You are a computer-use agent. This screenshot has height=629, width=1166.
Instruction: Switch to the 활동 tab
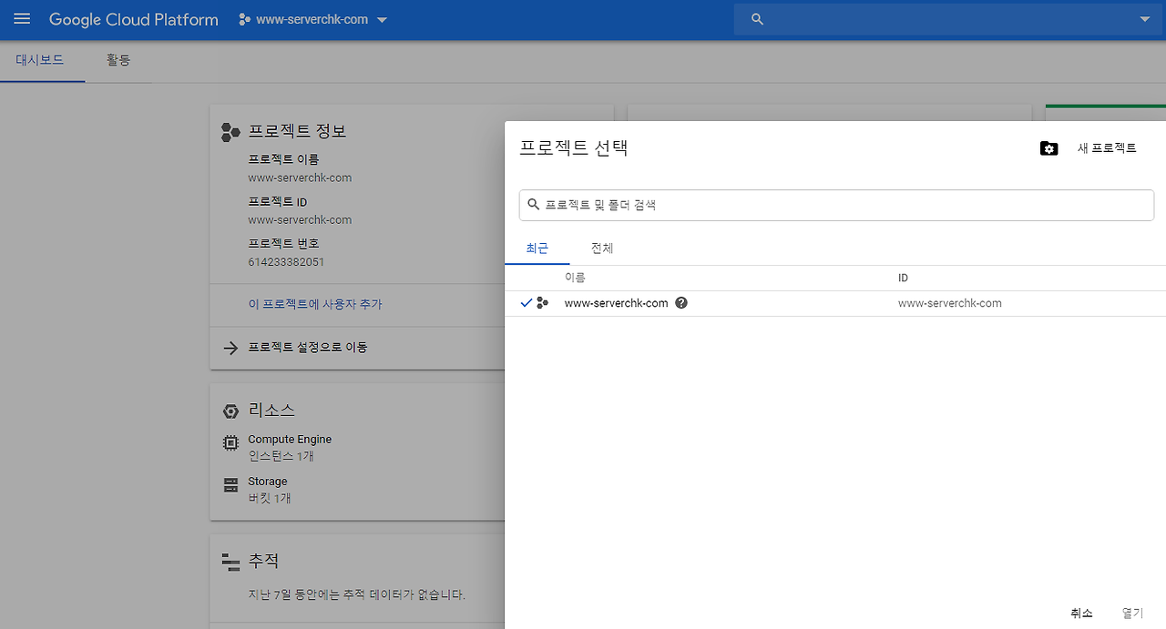[118, 60]
